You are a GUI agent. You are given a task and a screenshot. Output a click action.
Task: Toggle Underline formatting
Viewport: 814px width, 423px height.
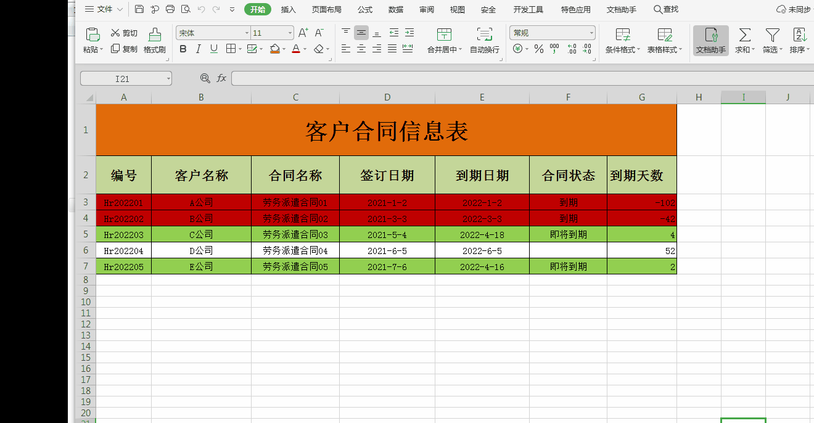pos(214,49)
